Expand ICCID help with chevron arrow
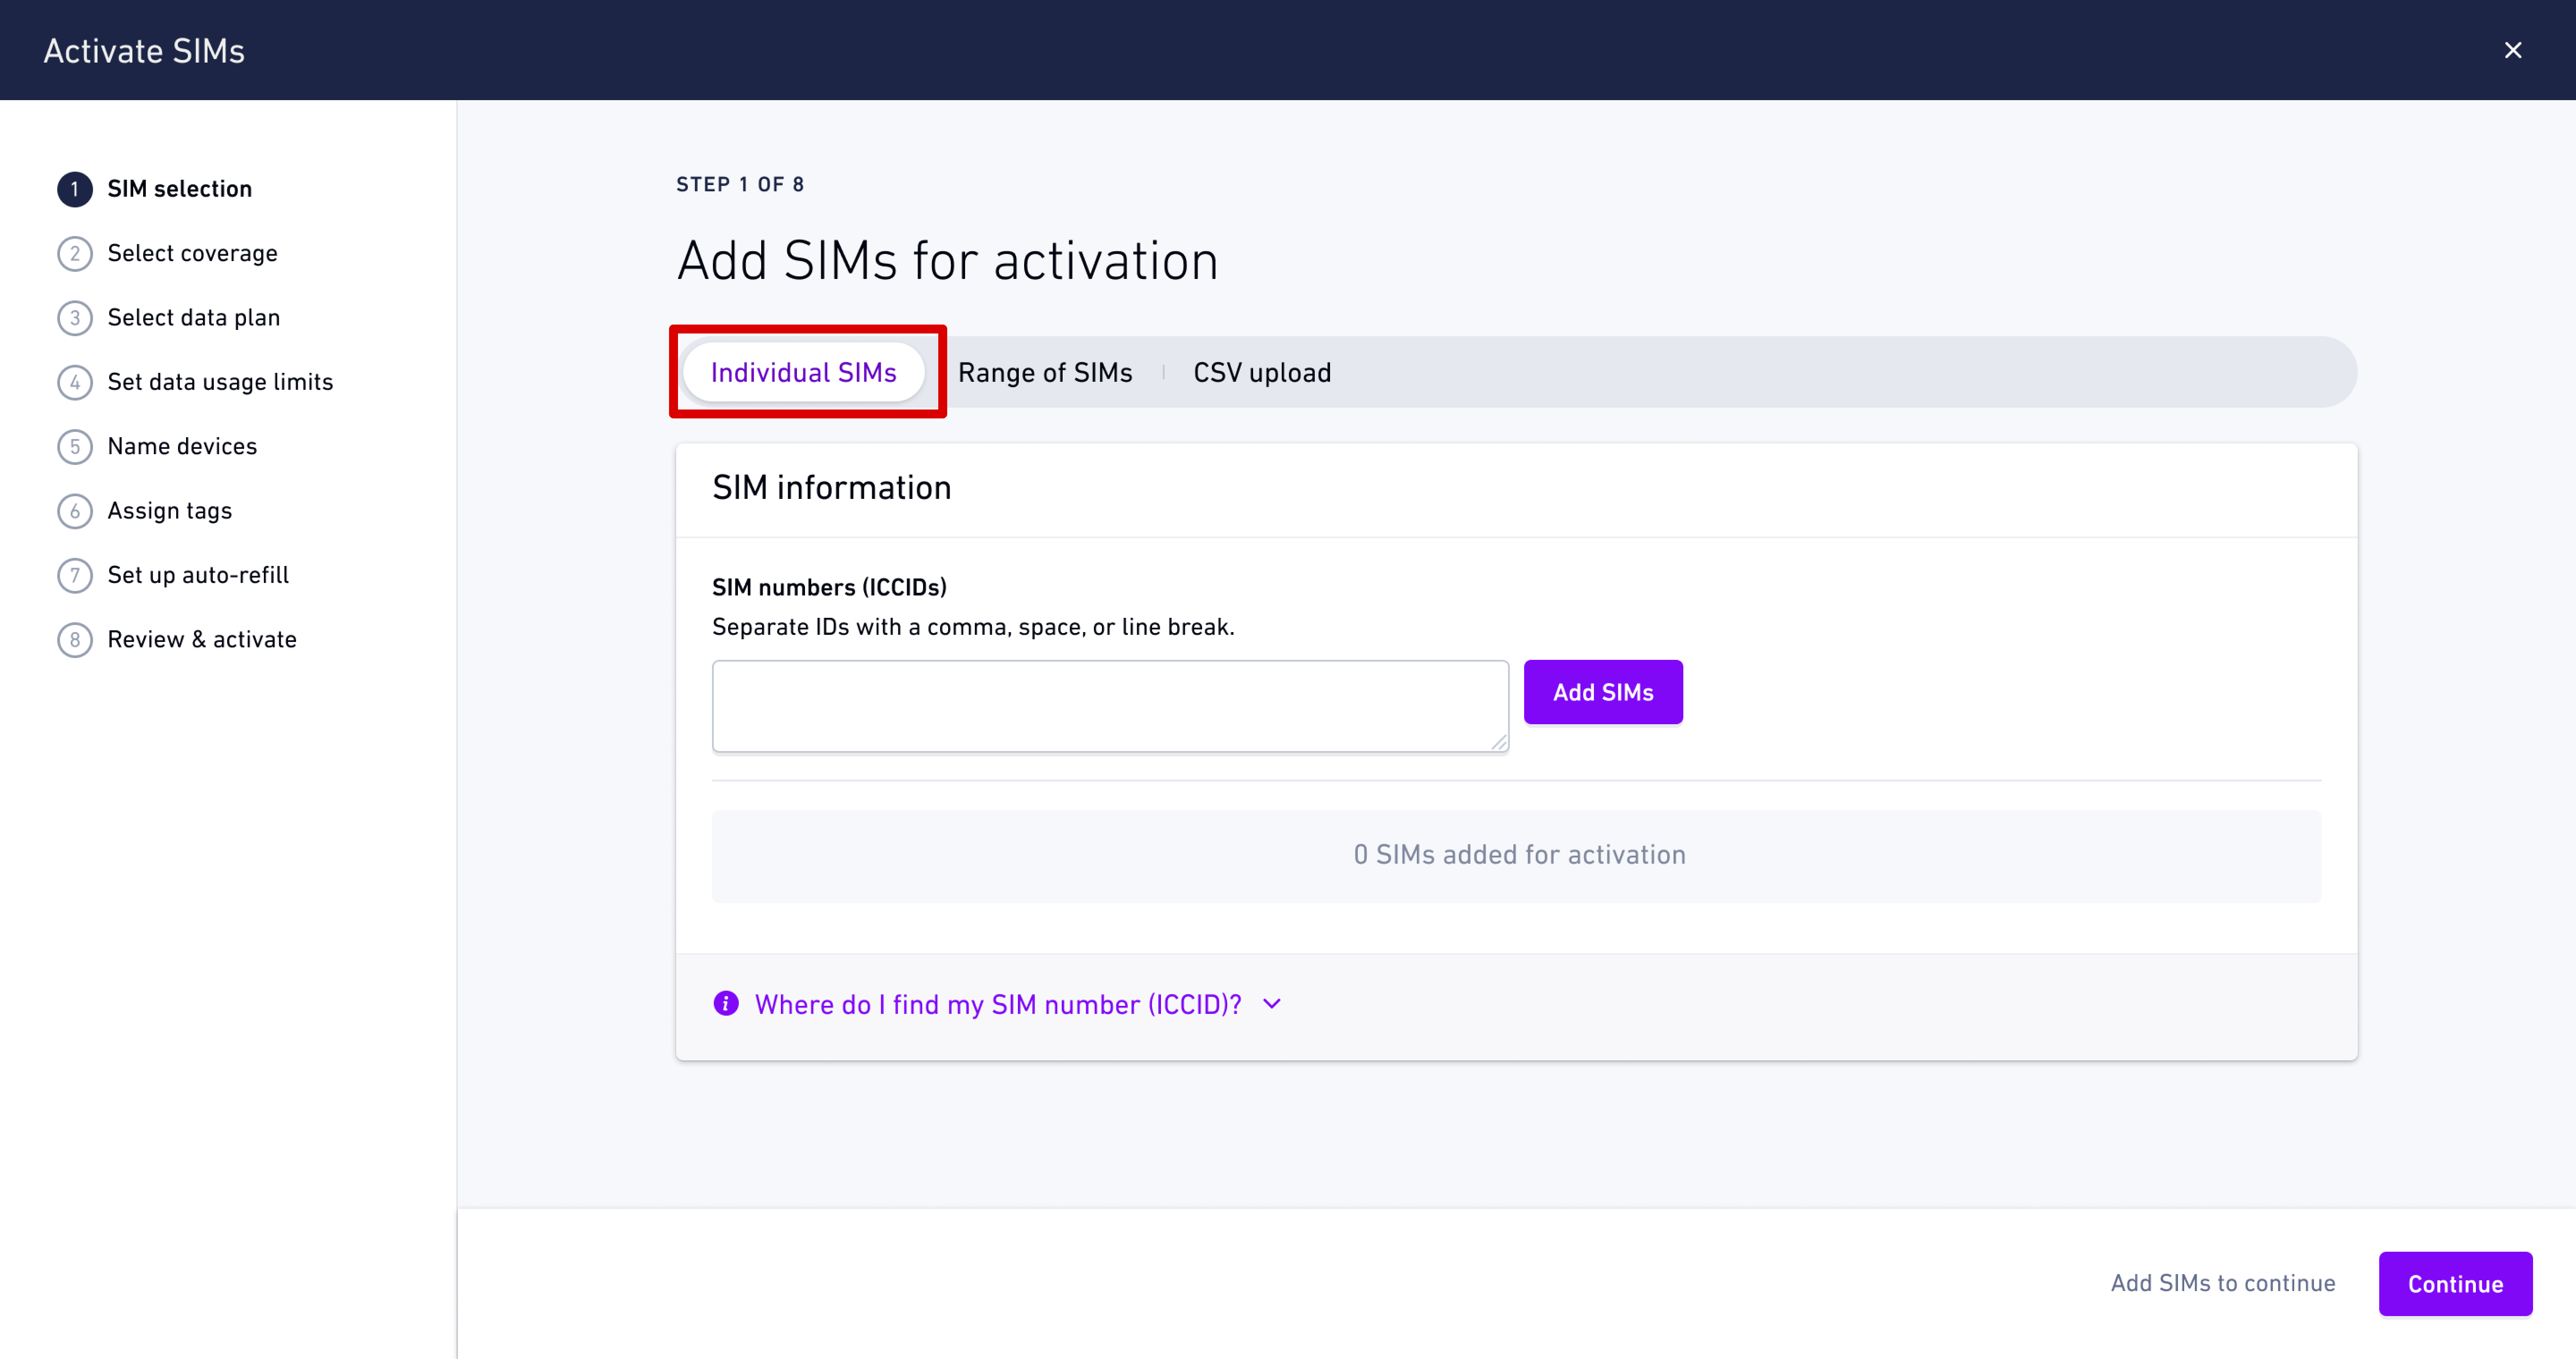 [1272, 1003]
